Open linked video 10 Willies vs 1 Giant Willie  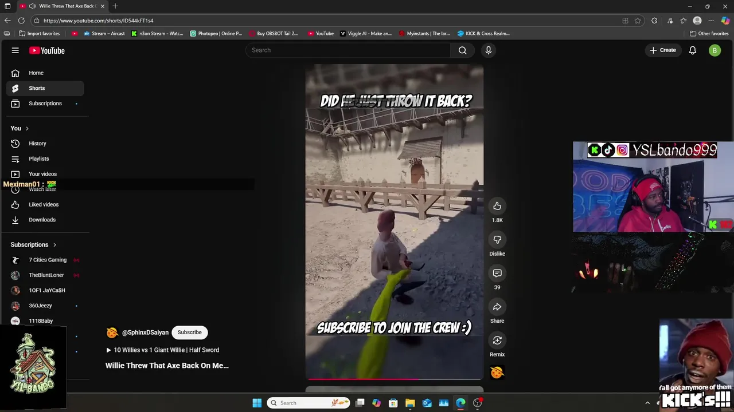point(162,350)
